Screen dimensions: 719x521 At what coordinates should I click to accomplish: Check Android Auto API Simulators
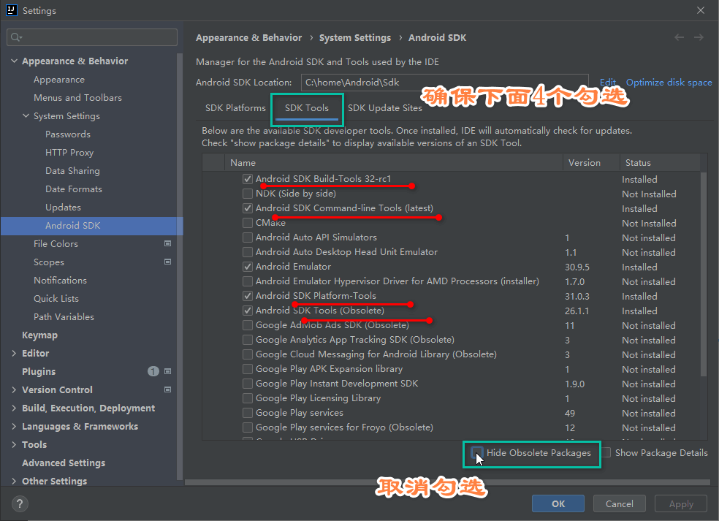click(x=248, y=237)
